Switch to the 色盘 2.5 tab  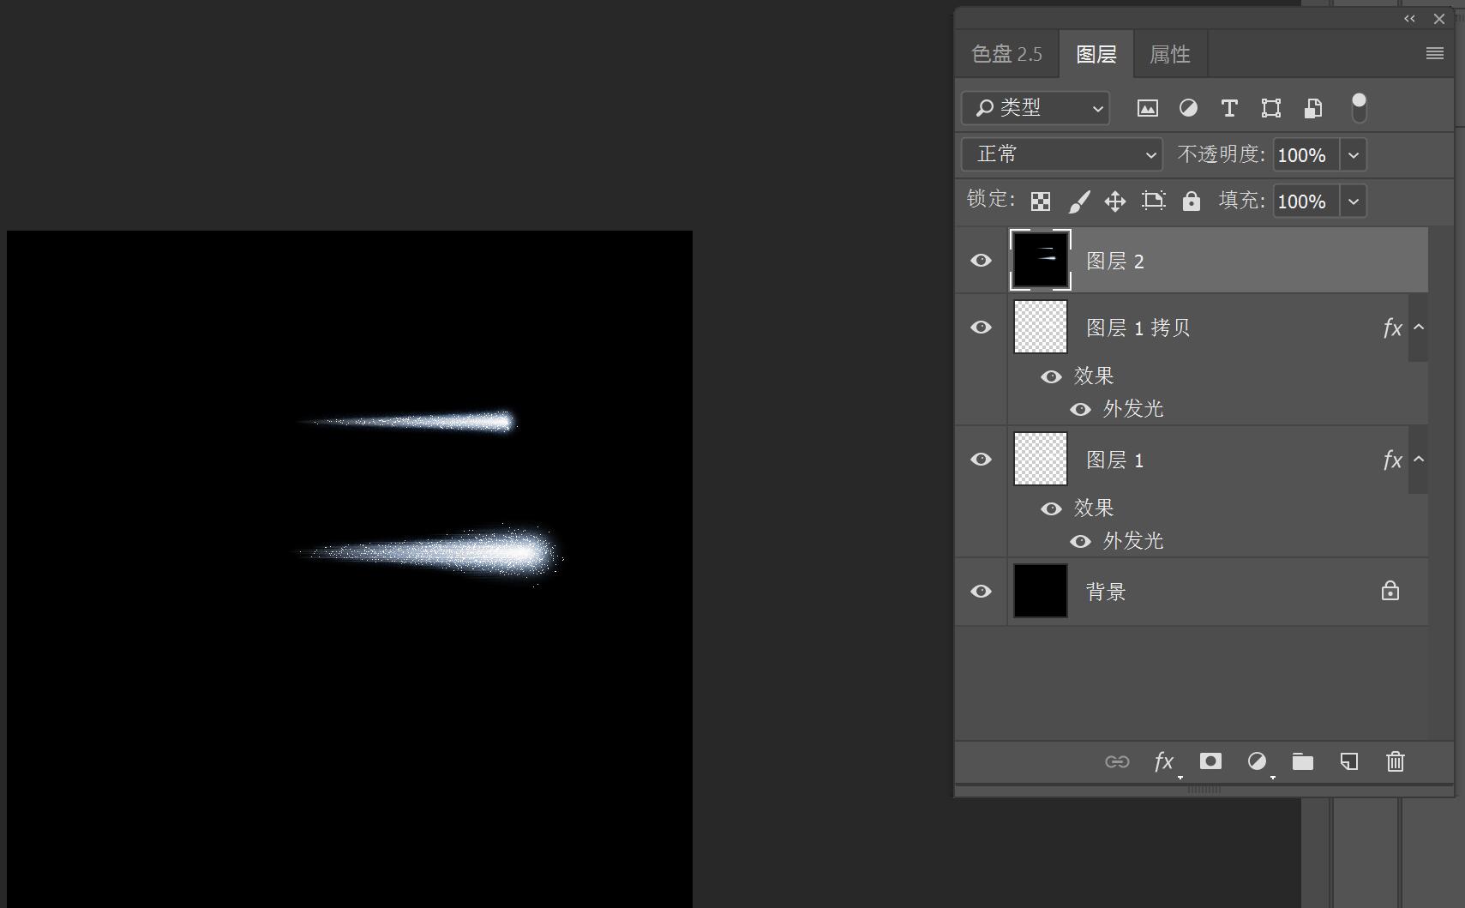[x=1006, y=55]
